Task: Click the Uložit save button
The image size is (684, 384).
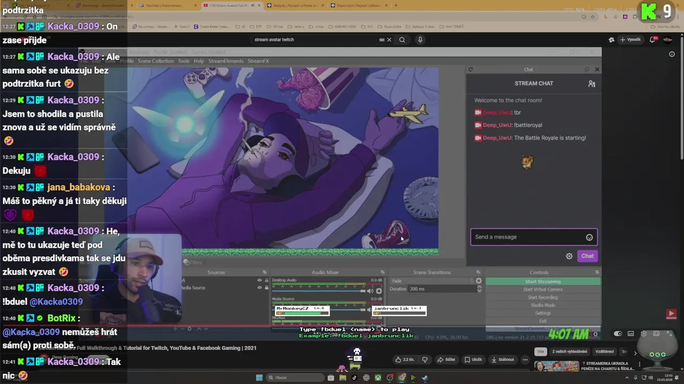Action: click(473, 359)
